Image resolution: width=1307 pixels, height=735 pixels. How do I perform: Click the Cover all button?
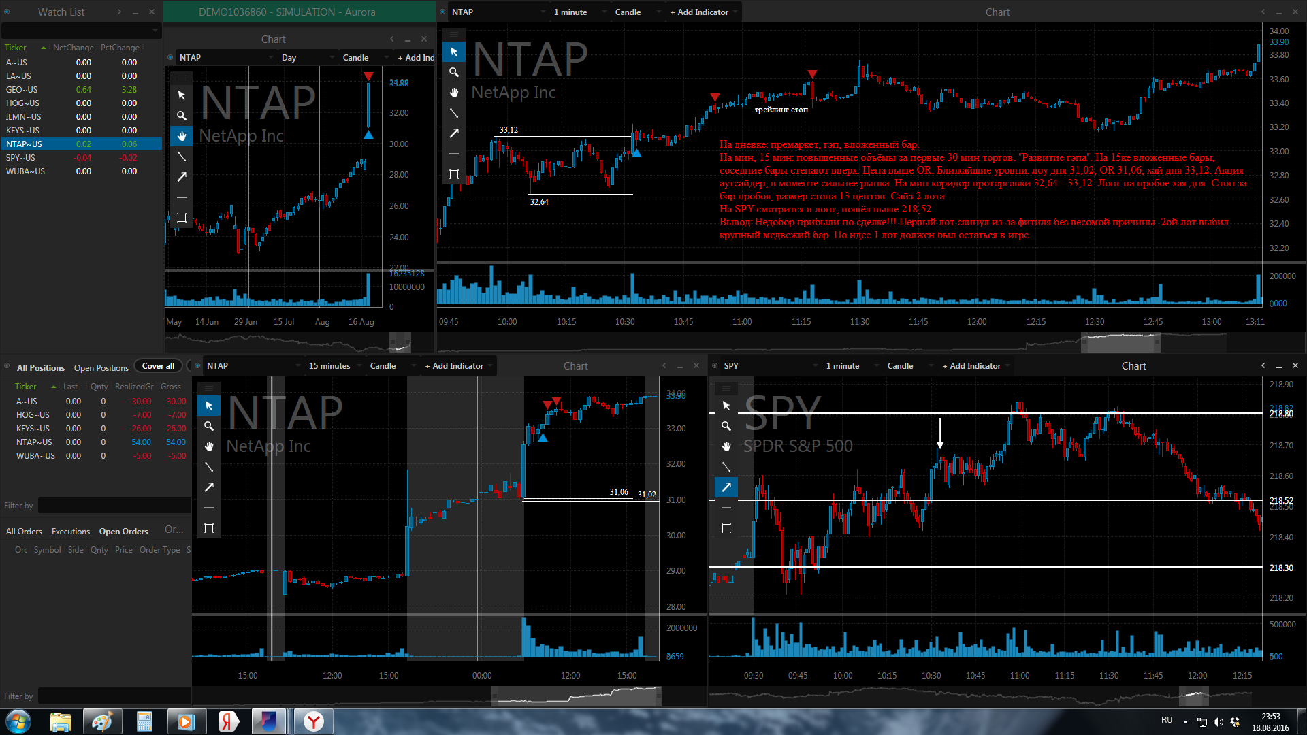point(158,365)
